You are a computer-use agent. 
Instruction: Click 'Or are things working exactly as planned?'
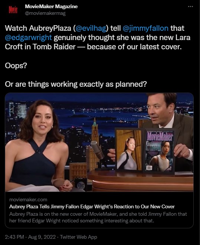click(76, 85)
